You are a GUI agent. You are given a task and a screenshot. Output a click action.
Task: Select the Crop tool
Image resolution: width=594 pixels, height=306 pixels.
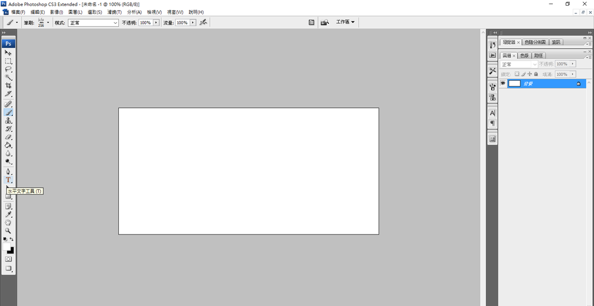(8, 86)
